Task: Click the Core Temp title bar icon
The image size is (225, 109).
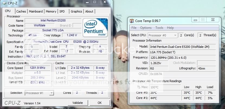Action: tap(132, 21)
